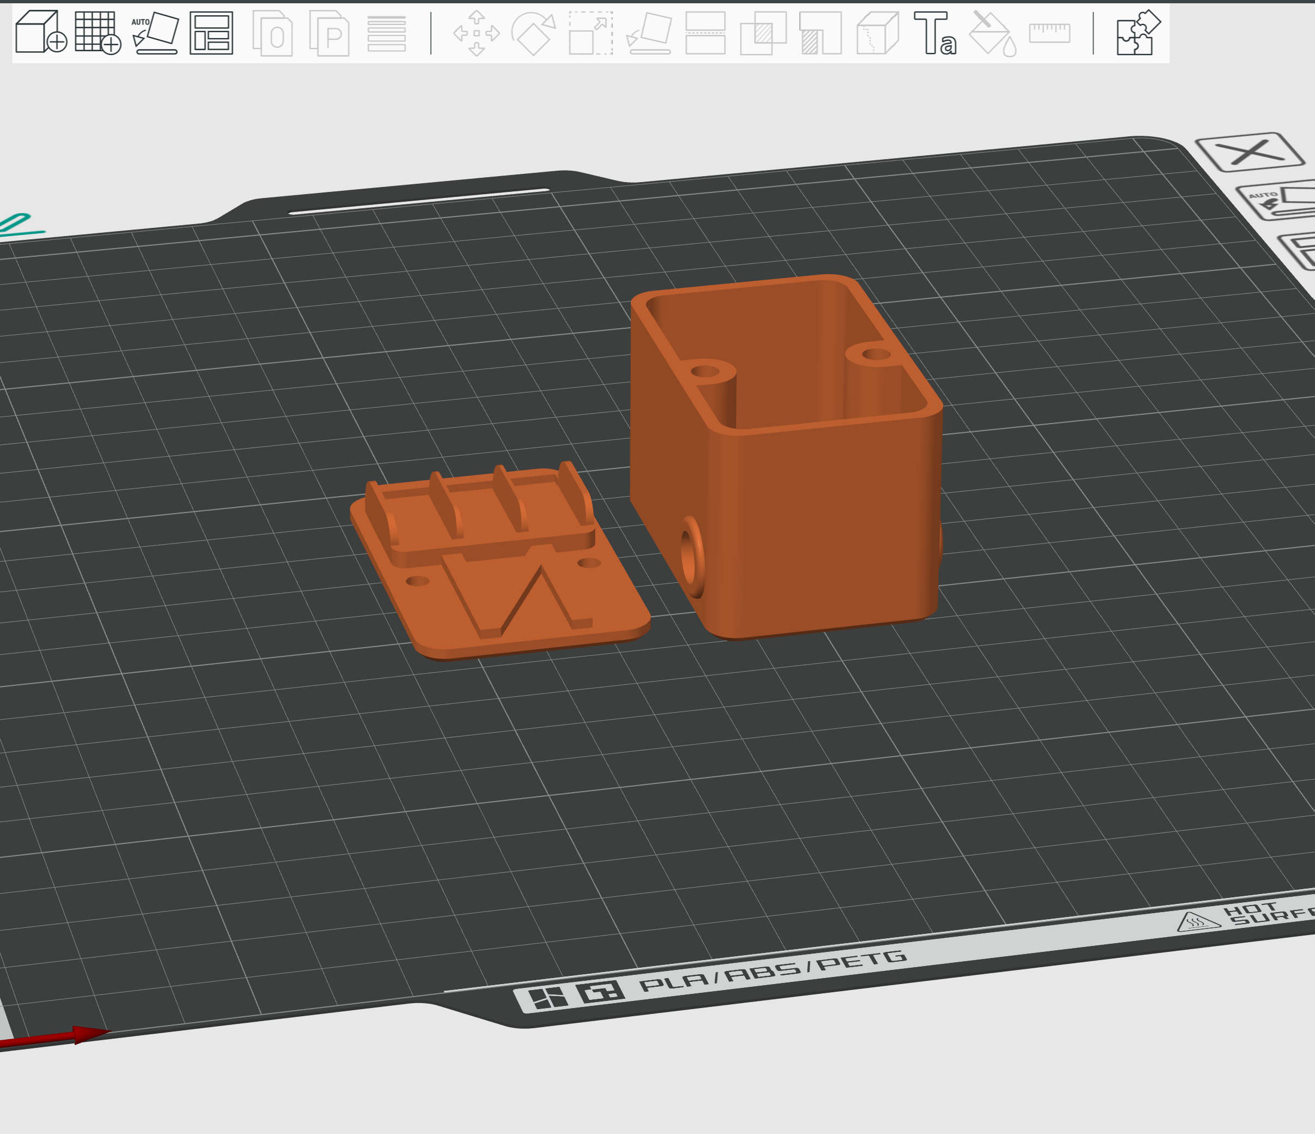
Task: Activate the Place on Face tool
Action: (650, 35)
